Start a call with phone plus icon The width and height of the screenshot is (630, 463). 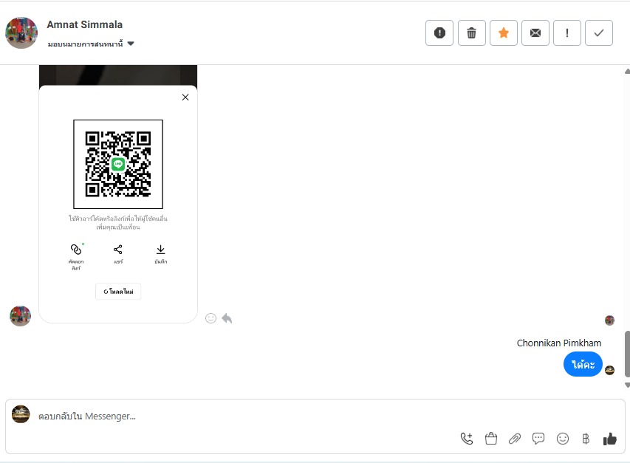467,439
